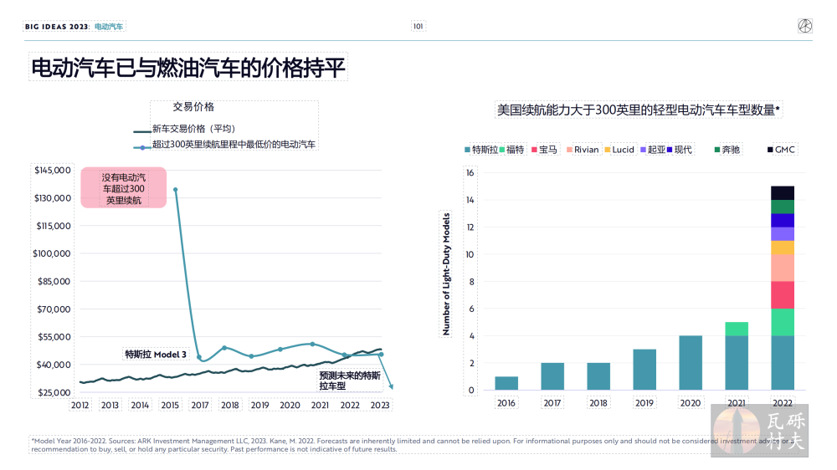The image size is (837, 470).
Task: Click the 现代 legend entry
Action: click(680, 150)
